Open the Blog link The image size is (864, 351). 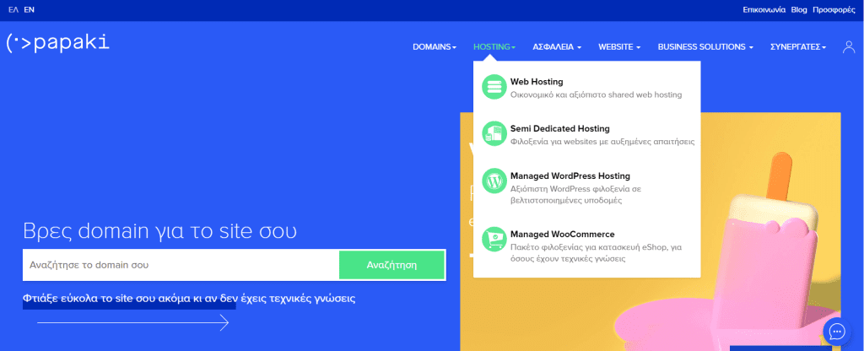(799, 10)
